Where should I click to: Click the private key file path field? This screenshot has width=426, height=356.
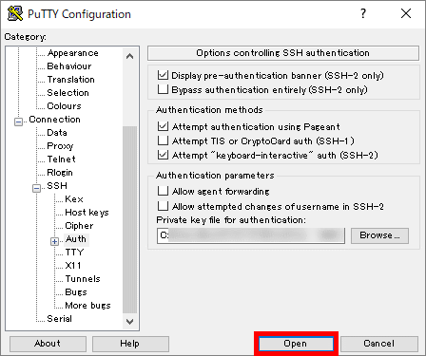click(251, 235)
